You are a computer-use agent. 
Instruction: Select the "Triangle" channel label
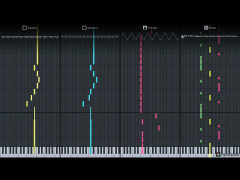tap(152, 28)
